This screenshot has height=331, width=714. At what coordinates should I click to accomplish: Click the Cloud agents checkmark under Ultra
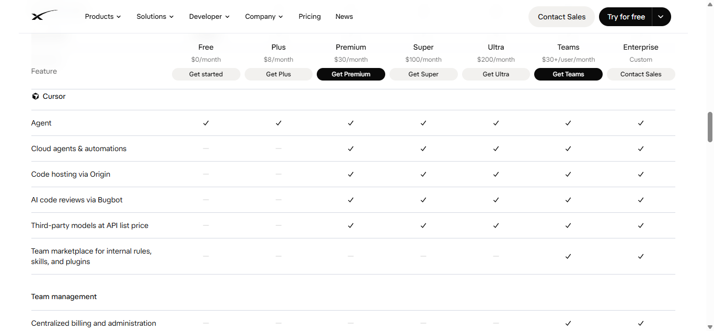click(x=496, y=149)
